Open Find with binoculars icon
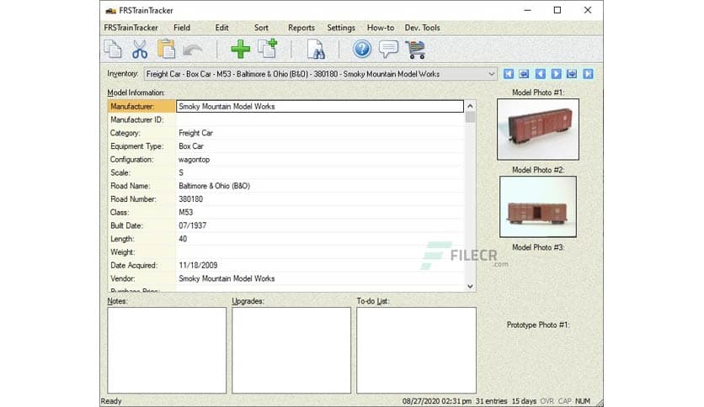Screen dimensions: 704x407 pyautogui.click(x=316, y=50)
